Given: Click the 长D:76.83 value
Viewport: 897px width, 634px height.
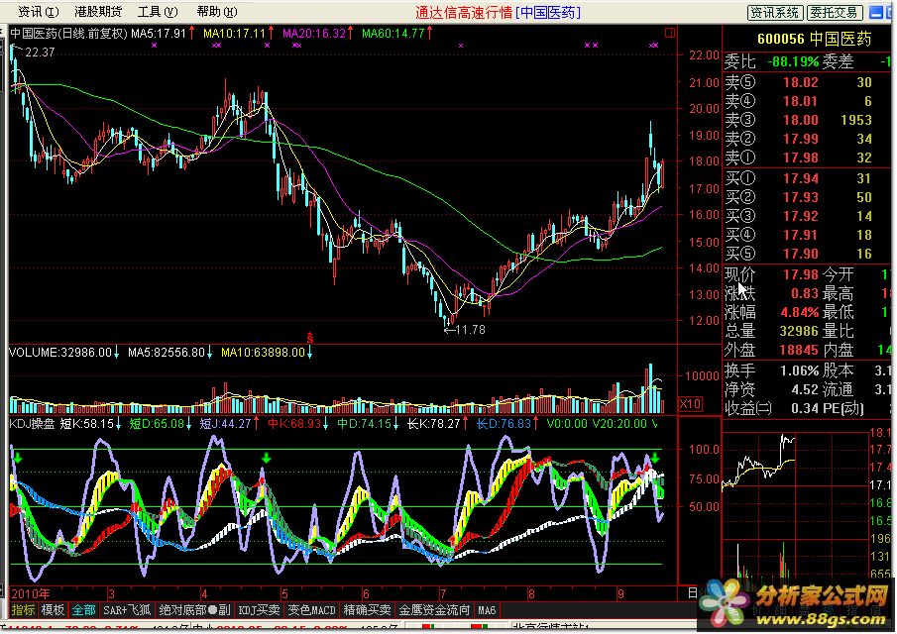Looking at the screenshot, I should [x=504, y=424].
